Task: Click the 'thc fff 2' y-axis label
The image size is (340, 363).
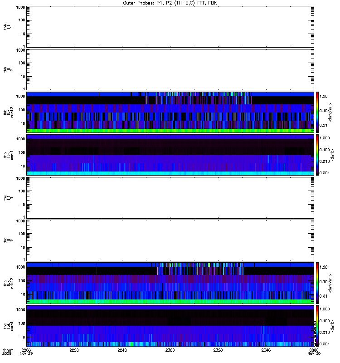Action: [x=8, y=240]
